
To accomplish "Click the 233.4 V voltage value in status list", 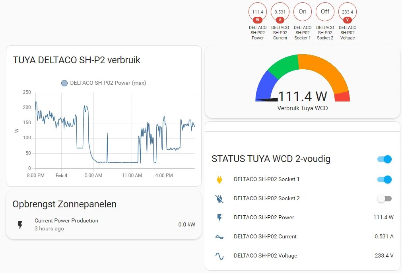I will coord(384,256).
